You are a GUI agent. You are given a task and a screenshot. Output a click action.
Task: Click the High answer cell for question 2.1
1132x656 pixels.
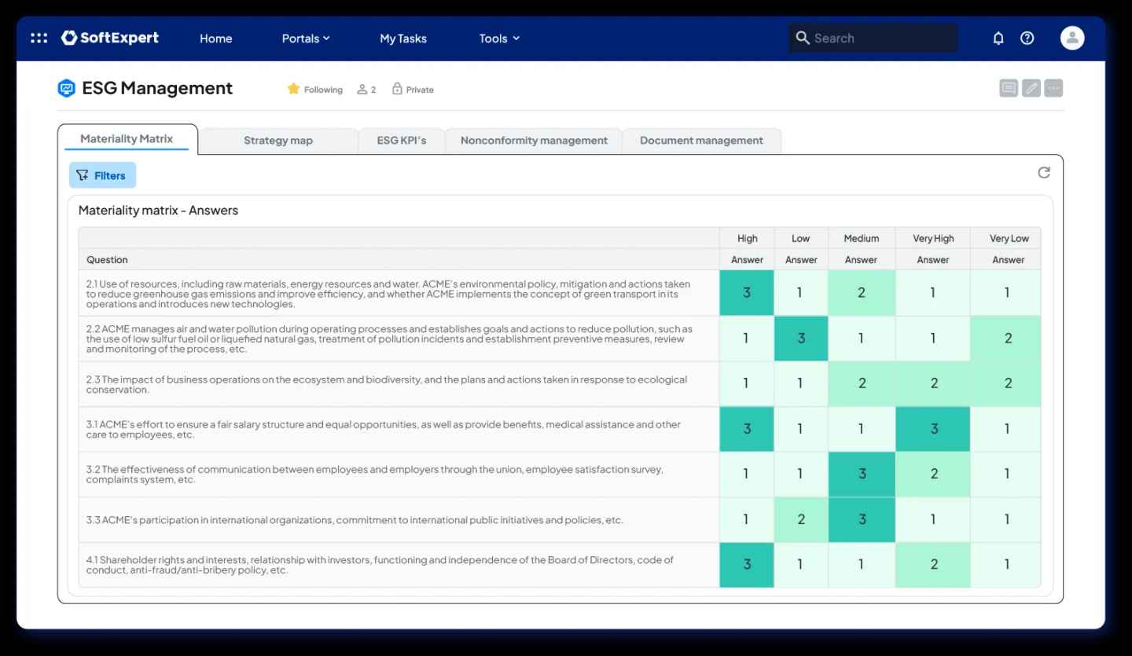pyautogui.click(x=746, y=293)
